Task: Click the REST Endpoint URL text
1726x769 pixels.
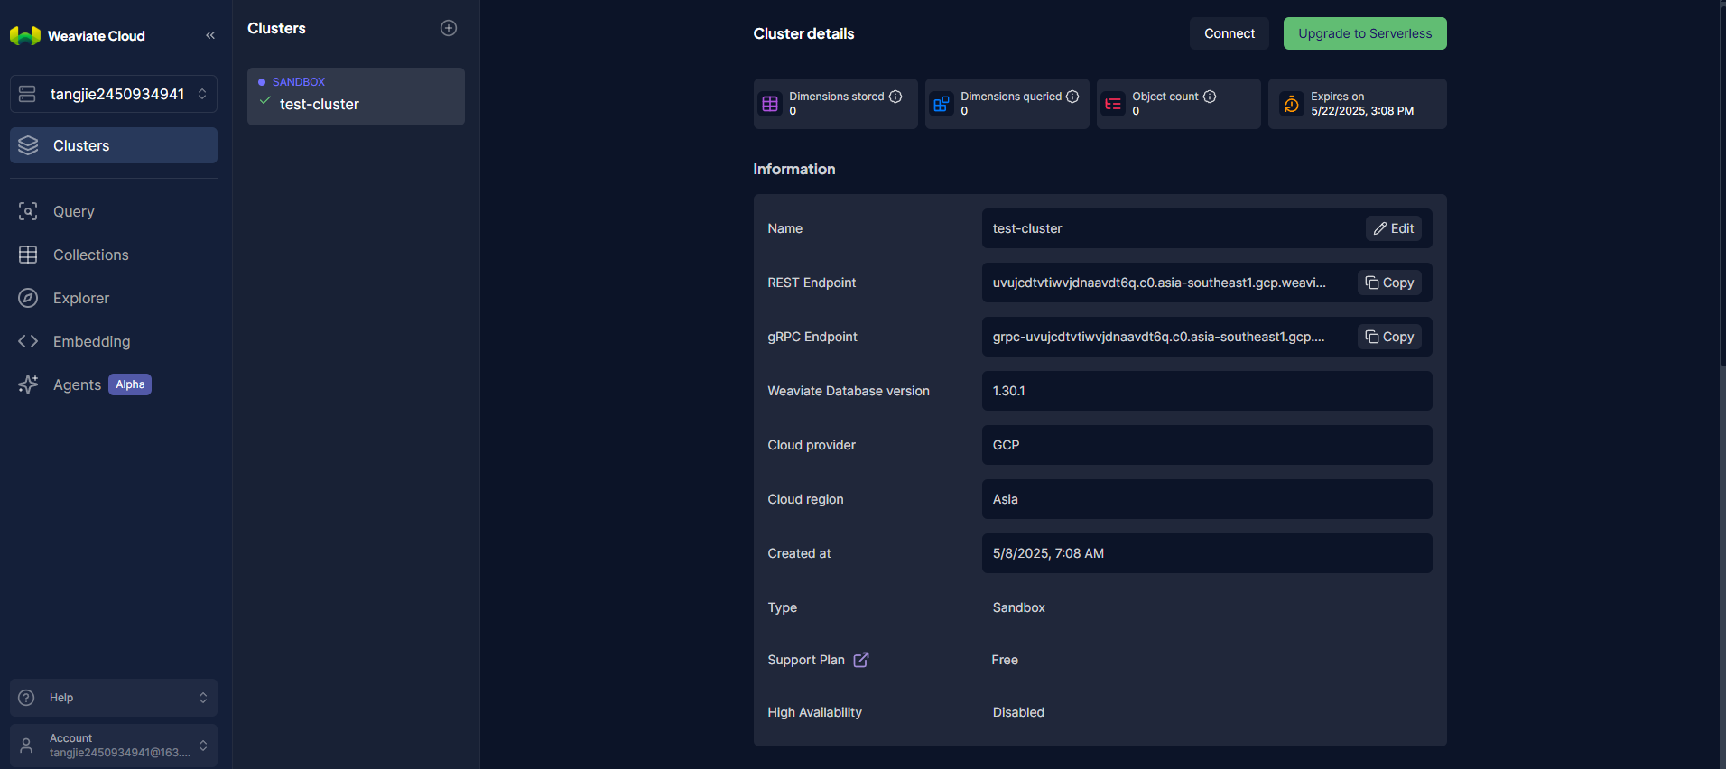Action: click(x=1159, y=283)
